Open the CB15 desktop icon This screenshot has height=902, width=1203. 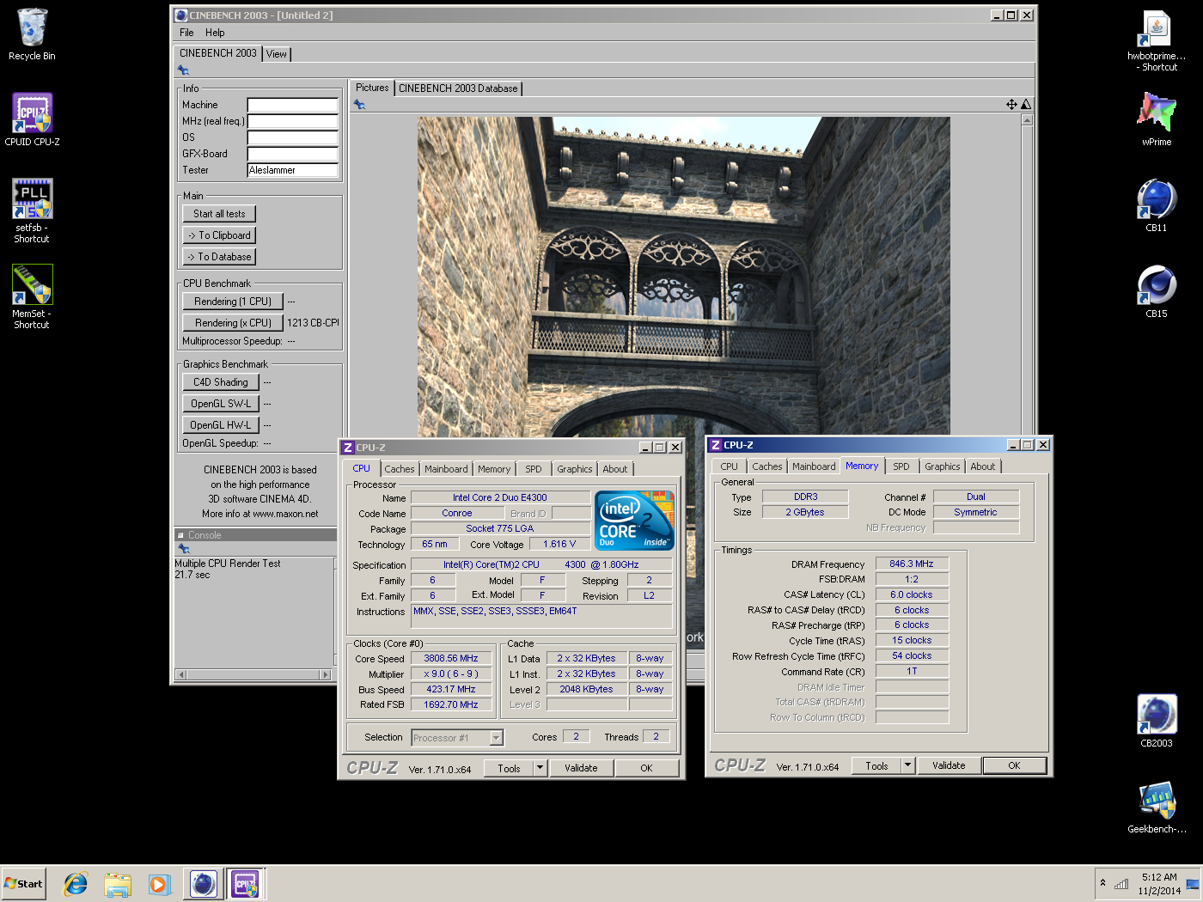coord(1157,291)
